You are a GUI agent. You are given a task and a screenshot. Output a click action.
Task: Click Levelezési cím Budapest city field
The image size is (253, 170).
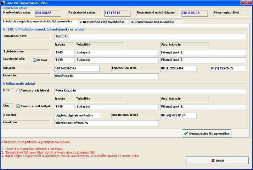117,60
